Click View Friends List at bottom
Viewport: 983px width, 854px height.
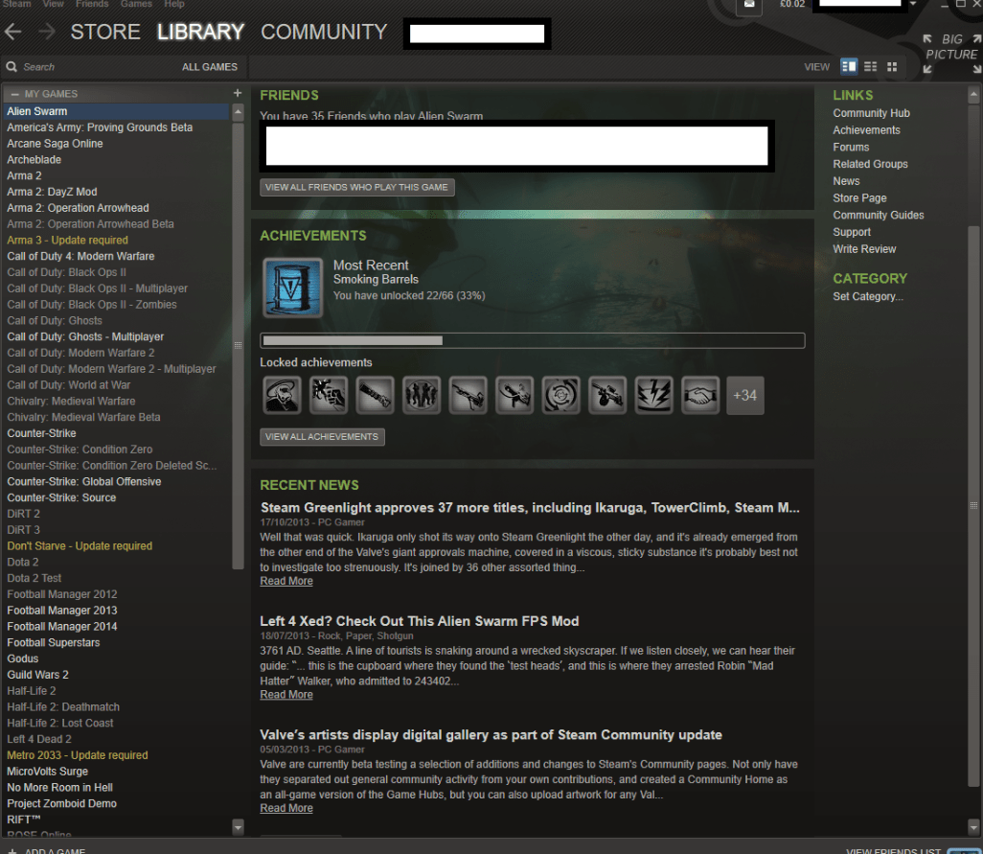click(x=893, y=850)
